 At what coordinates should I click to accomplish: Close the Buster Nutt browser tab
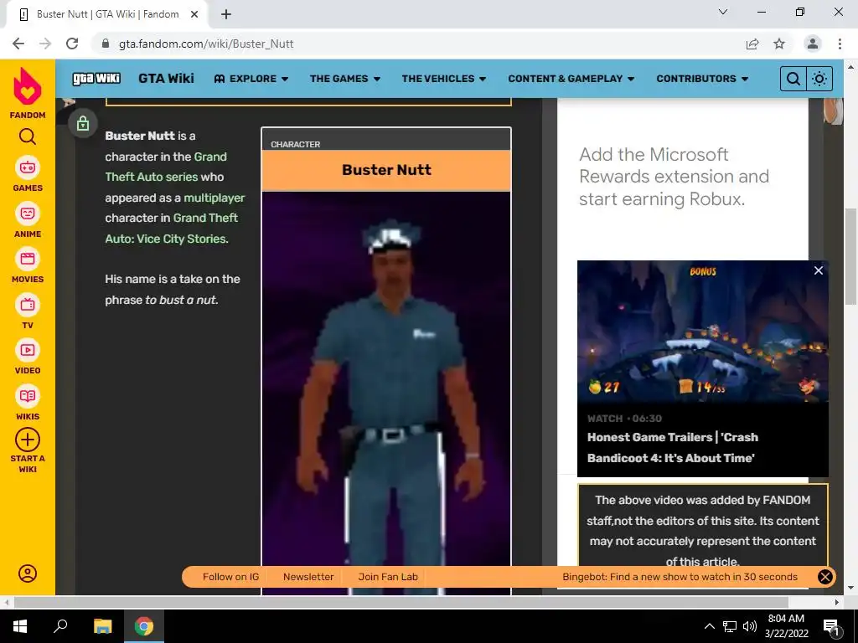click(x=194, y=14)
